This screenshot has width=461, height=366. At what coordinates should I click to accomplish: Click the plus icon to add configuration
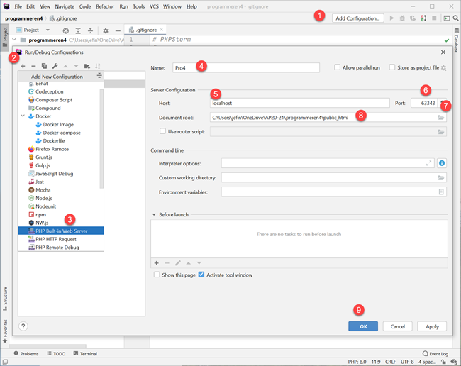coord(23,66)
